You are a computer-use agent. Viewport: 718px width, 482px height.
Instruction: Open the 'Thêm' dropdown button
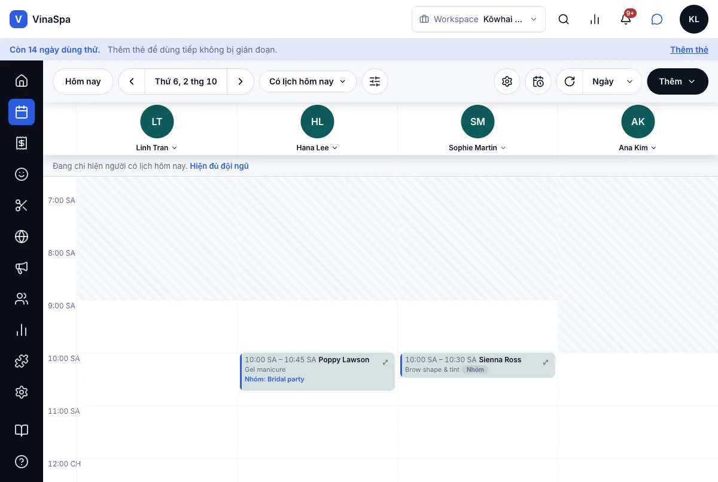677,81
